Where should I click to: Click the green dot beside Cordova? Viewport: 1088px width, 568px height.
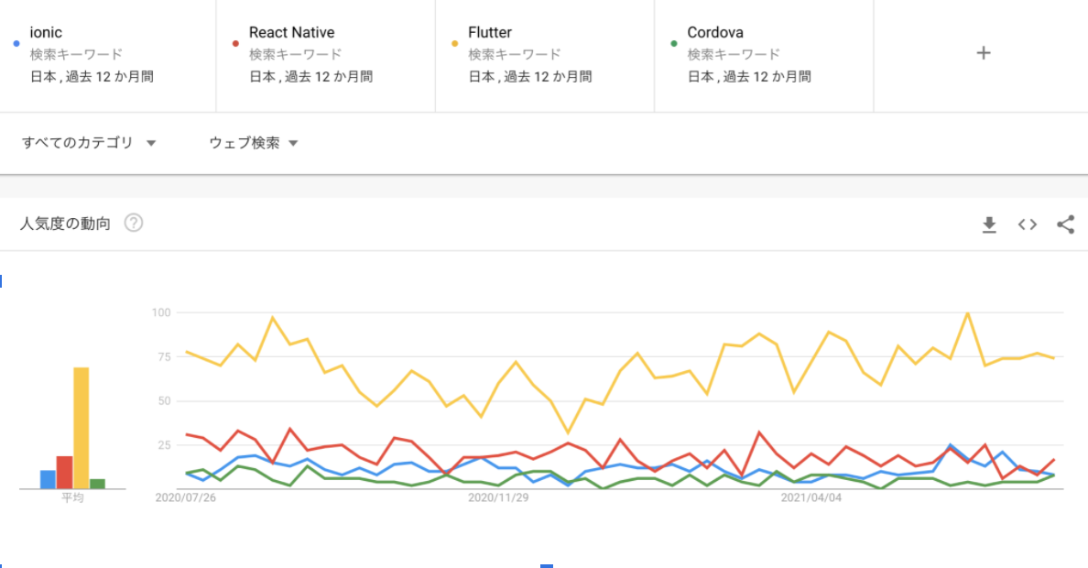click(x=674, y=44)
